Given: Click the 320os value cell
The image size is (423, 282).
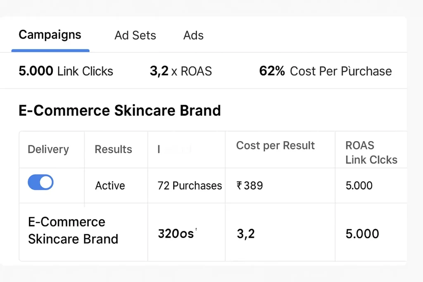Looking at the screenshot, I should coord(176,234).
